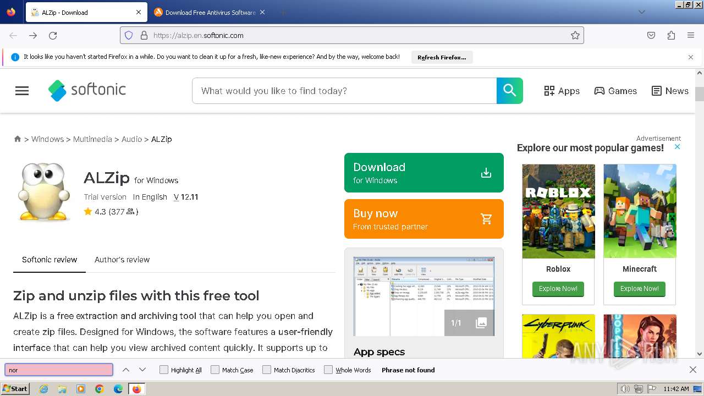Click the Start button on taskbar
Viewport: 704px width, 396px height.
(15, 389)
